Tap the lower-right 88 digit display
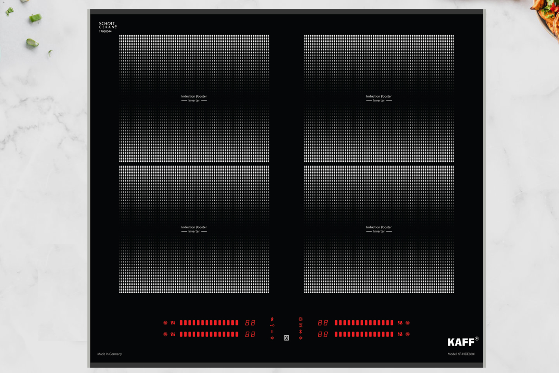This screenshot has width=559, height=373. point(323,334)
